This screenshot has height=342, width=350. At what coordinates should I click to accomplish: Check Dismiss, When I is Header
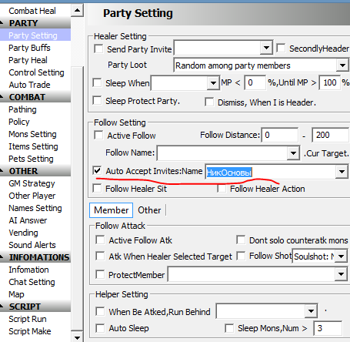[x=209, y=102]
